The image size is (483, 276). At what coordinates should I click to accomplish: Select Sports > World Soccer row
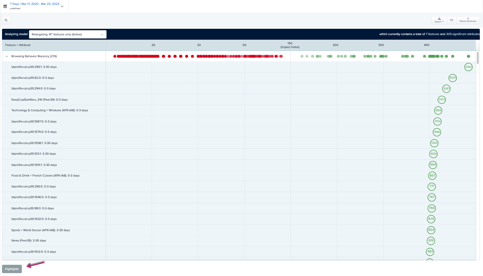point(40,230)
